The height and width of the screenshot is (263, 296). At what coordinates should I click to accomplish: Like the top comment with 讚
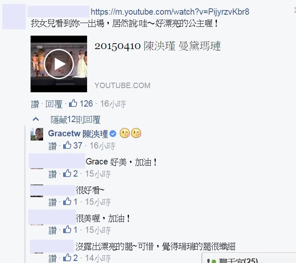[35, 104]
